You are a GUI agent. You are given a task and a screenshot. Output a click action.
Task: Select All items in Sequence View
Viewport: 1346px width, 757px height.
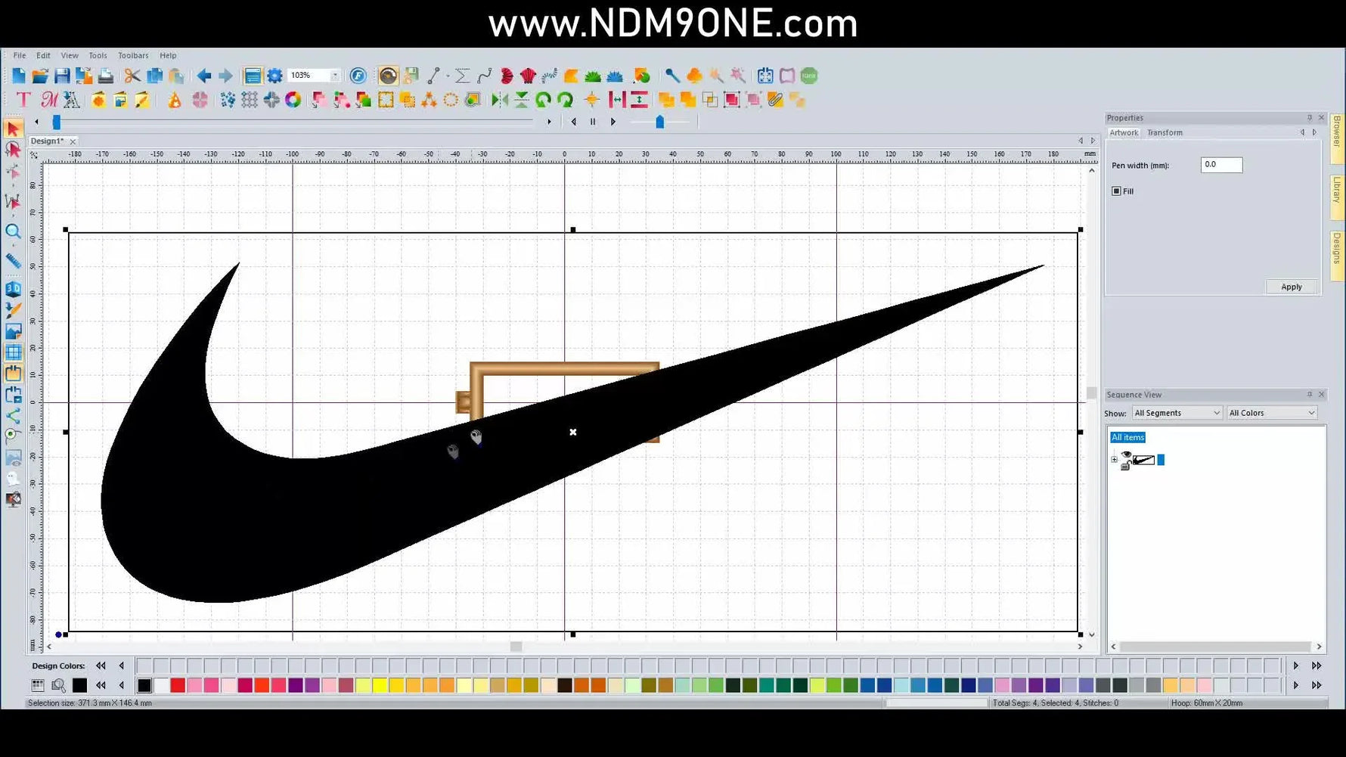tap(1127, 437)
